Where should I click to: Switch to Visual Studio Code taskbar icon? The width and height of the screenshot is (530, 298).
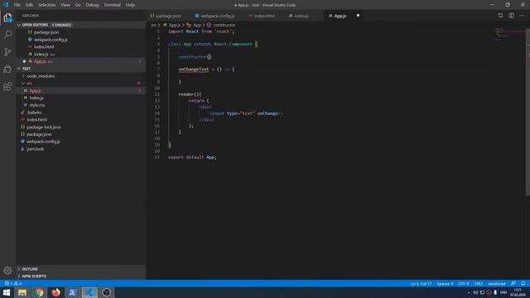(x=89, y=292)
